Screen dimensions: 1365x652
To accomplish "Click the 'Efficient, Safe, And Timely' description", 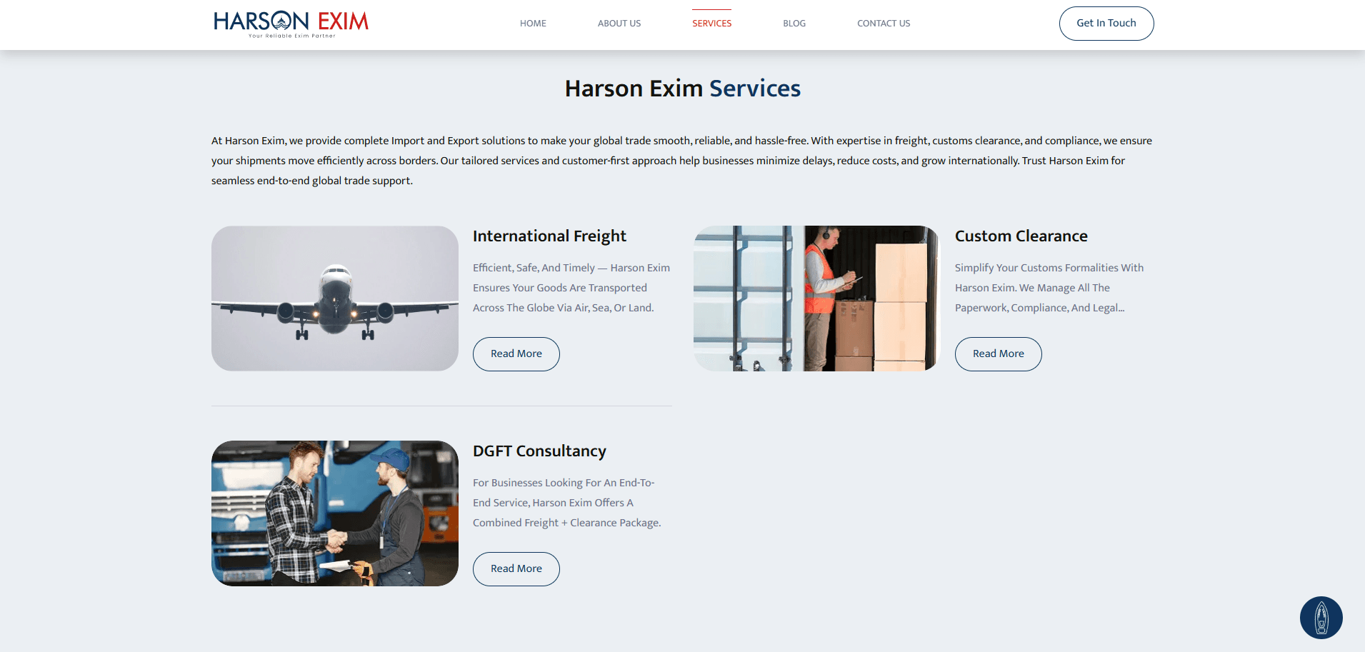I will click(x=571, y=288).
